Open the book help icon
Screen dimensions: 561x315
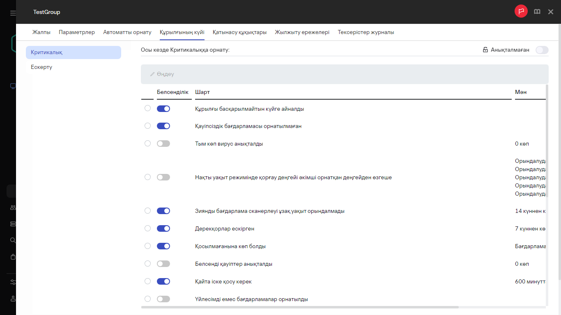[x=537, y=12]
